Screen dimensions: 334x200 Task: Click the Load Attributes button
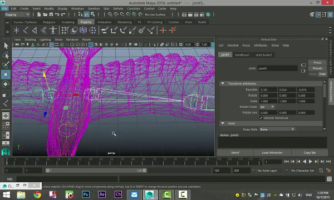272,153
